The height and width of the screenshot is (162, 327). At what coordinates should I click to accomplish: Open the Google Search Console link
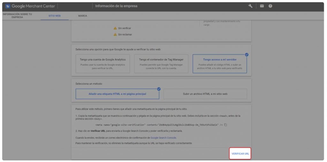pyautogui.click(x=163, y=138)
